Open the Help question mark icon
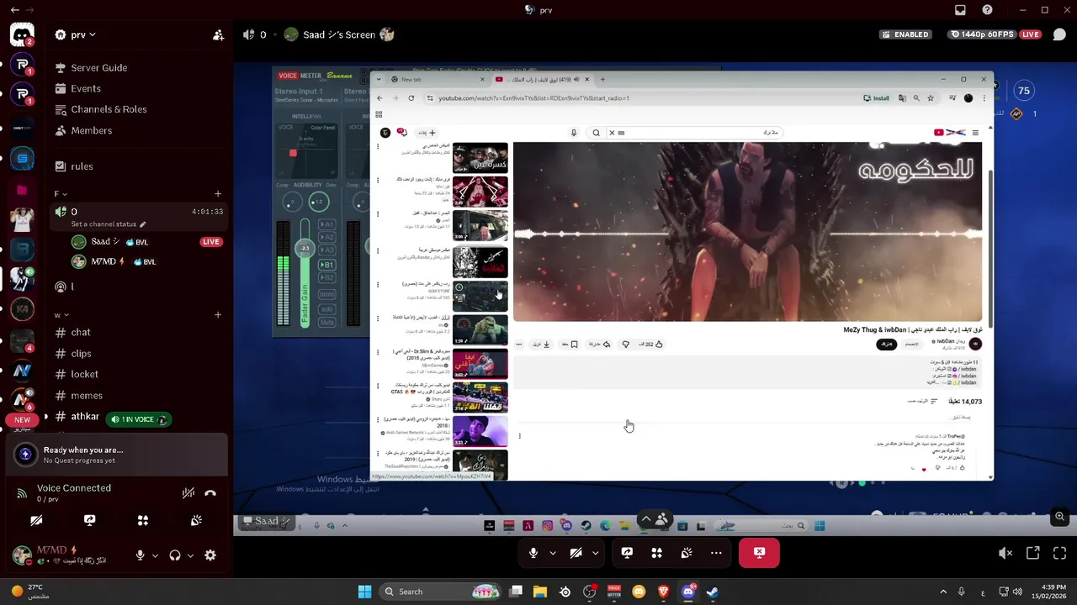Image resolution: width=1077 pixels, height=605 pixels. tap(987, 10)
